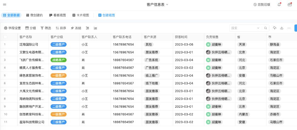The image size is (297, 130).
Task: Click the download export icon
Action: (282, 28)
